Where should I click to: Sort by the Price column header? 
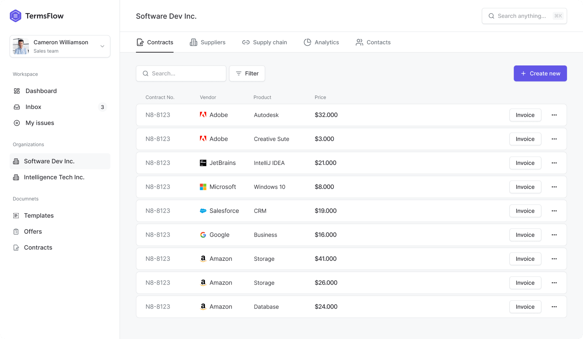tap(320, 98)
